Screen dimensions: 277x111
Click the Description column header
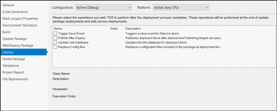(x=133, y=28)
